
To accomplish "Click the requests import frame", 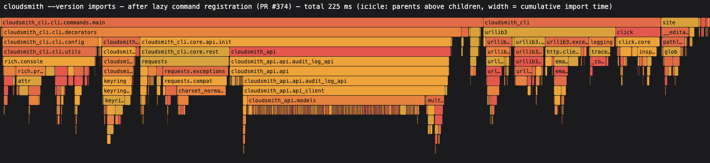I will tap(185, 62).
